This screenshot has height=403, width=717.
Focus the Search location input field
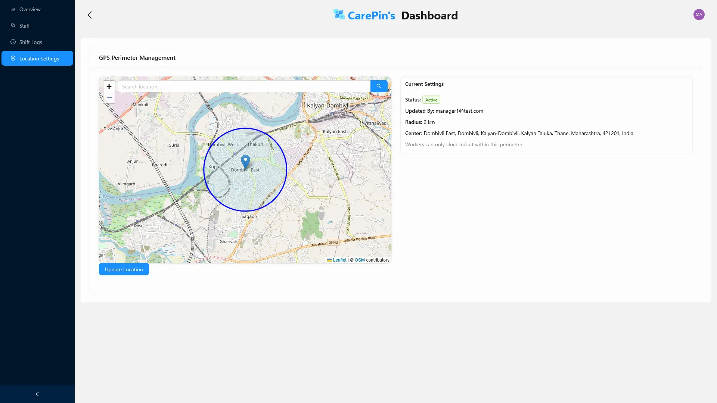pyautogui.click(x=244, y=87)
